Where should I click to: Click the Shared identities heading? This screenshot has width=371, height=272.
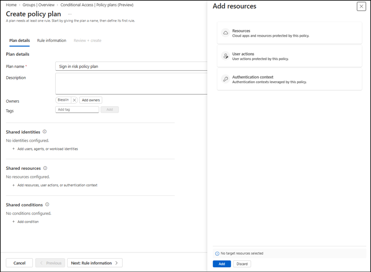coord(23,132)
